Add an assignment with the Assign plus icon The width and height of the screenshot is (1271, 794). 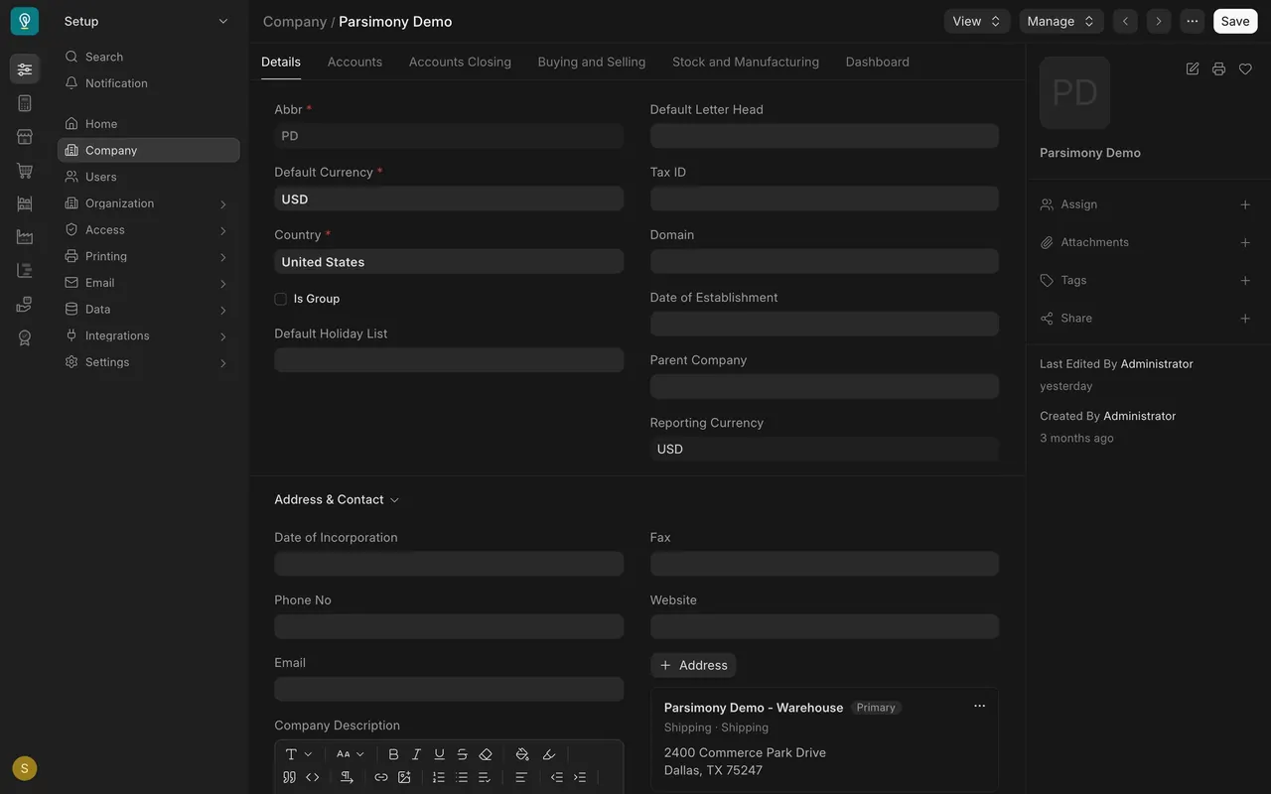click(1245, 204)
